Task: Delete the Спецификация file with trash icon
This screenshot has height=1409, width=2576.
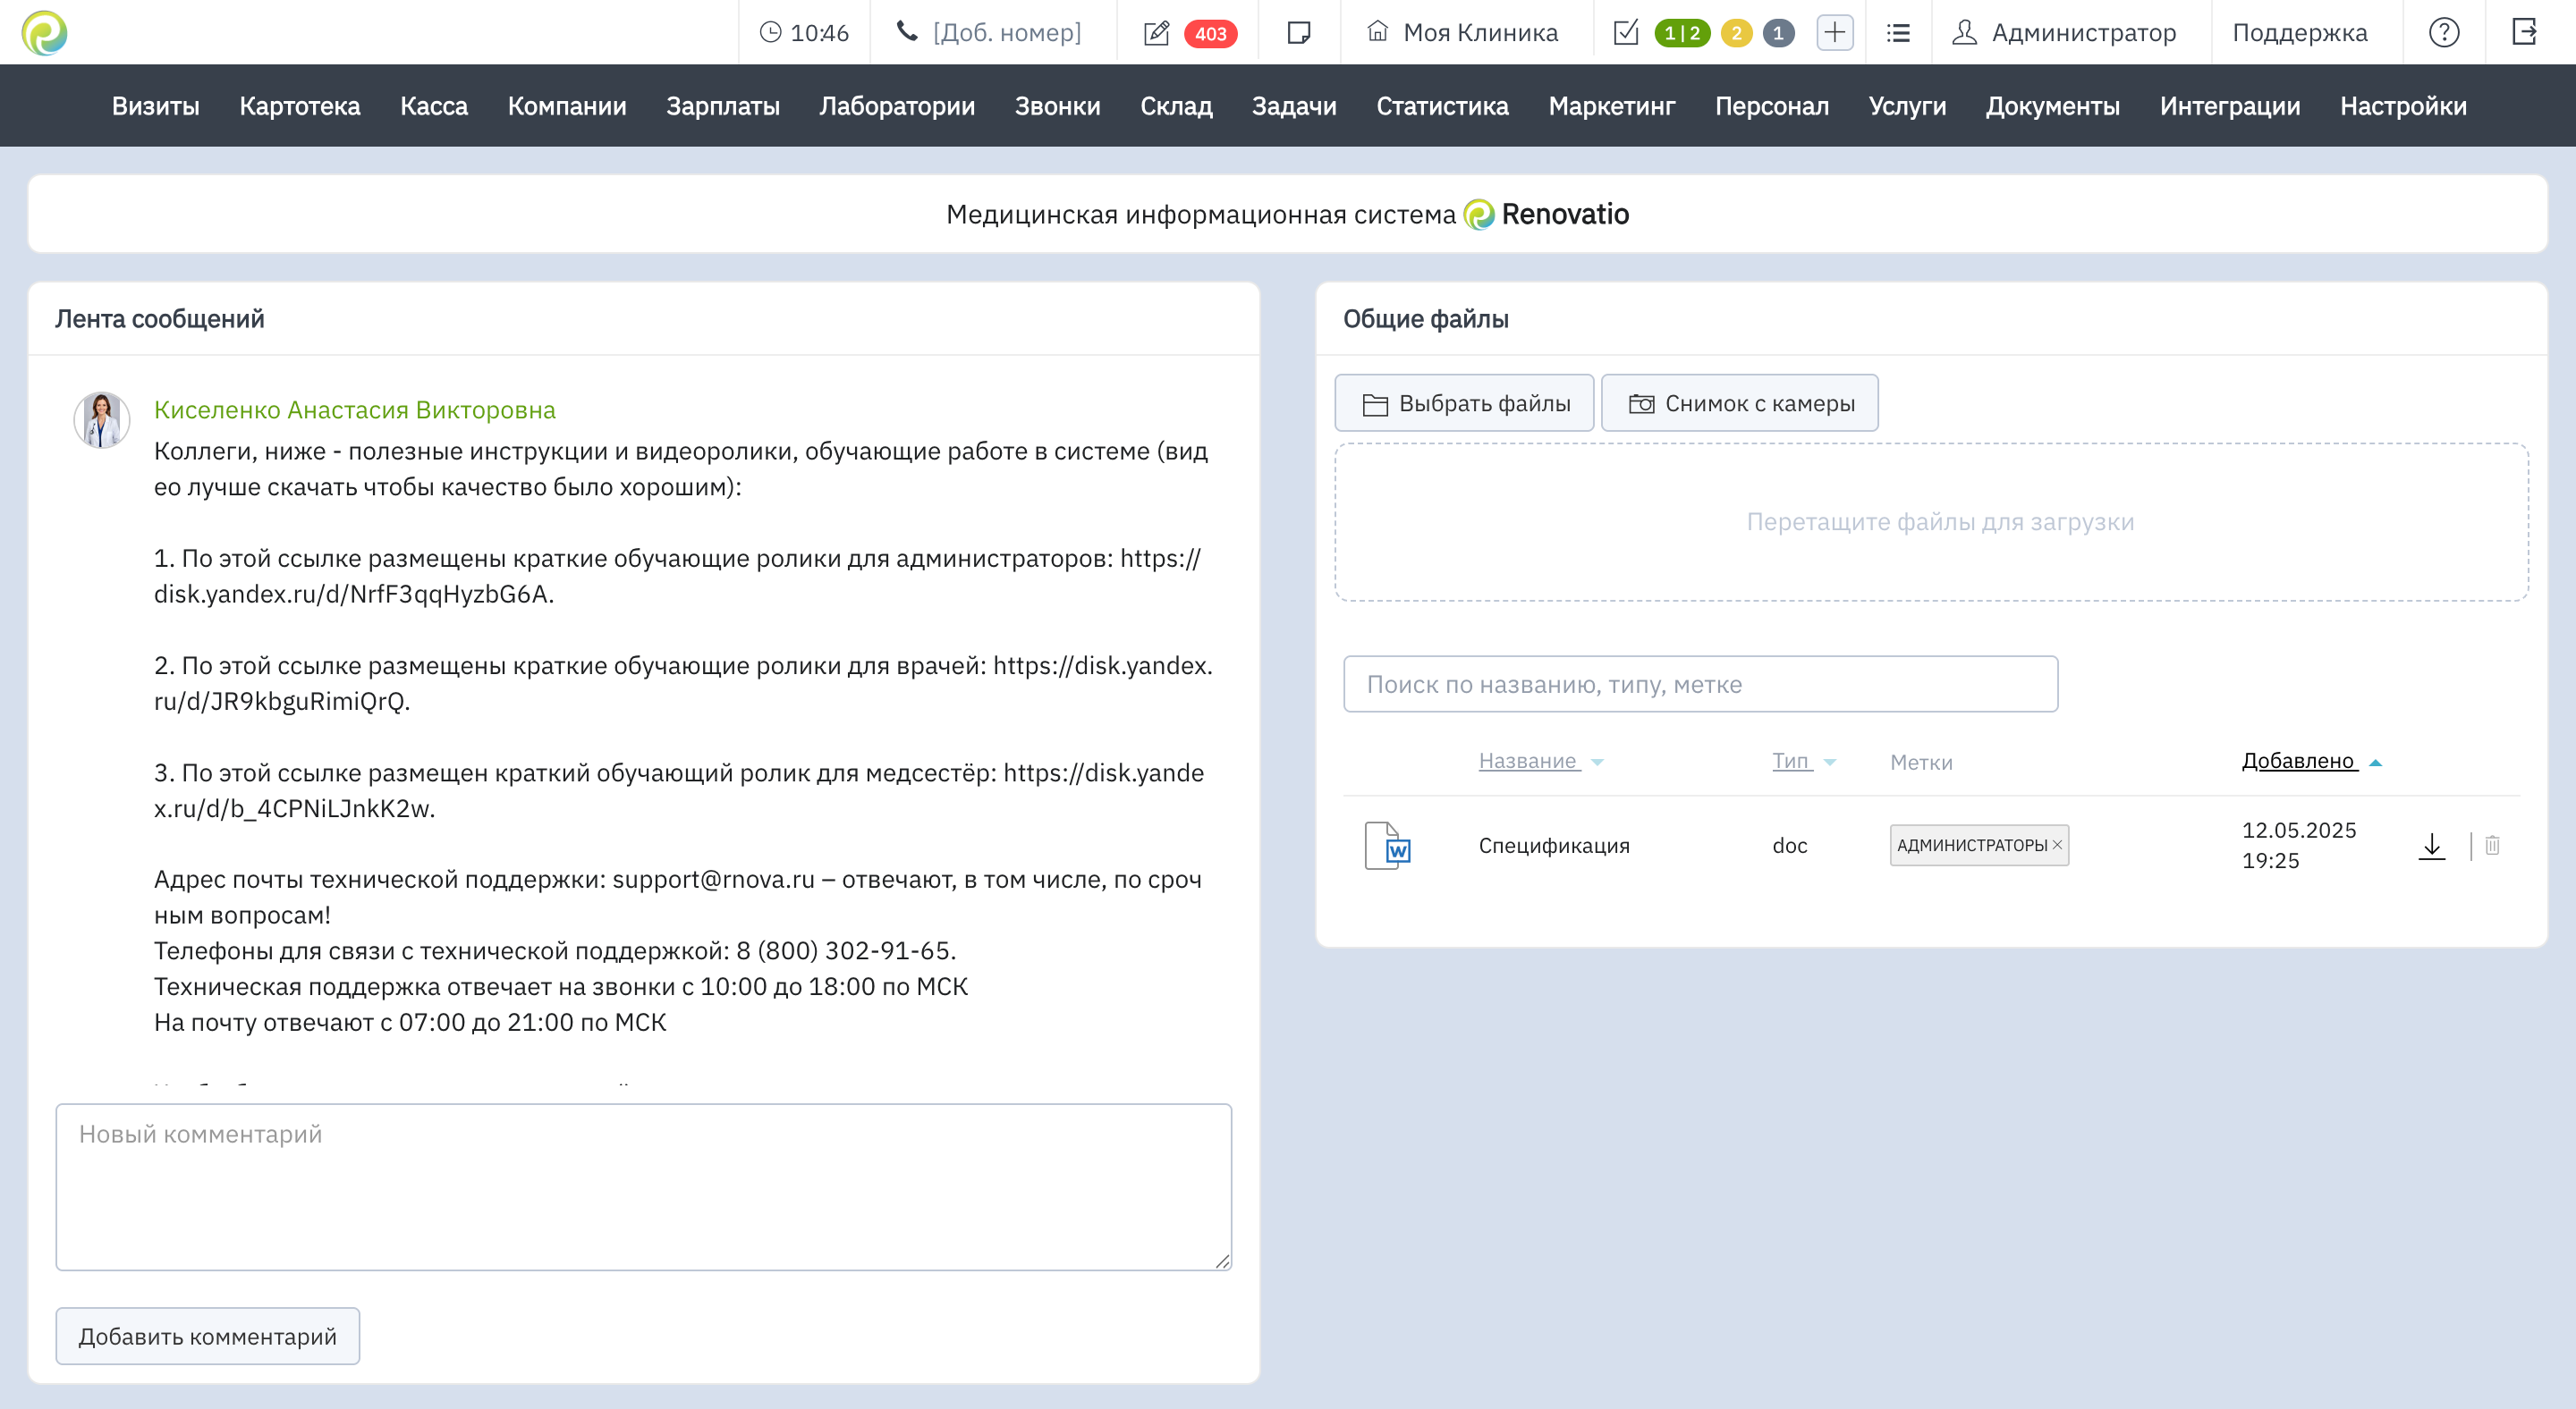Action: pyautogui.click(x=2493, y=846)
